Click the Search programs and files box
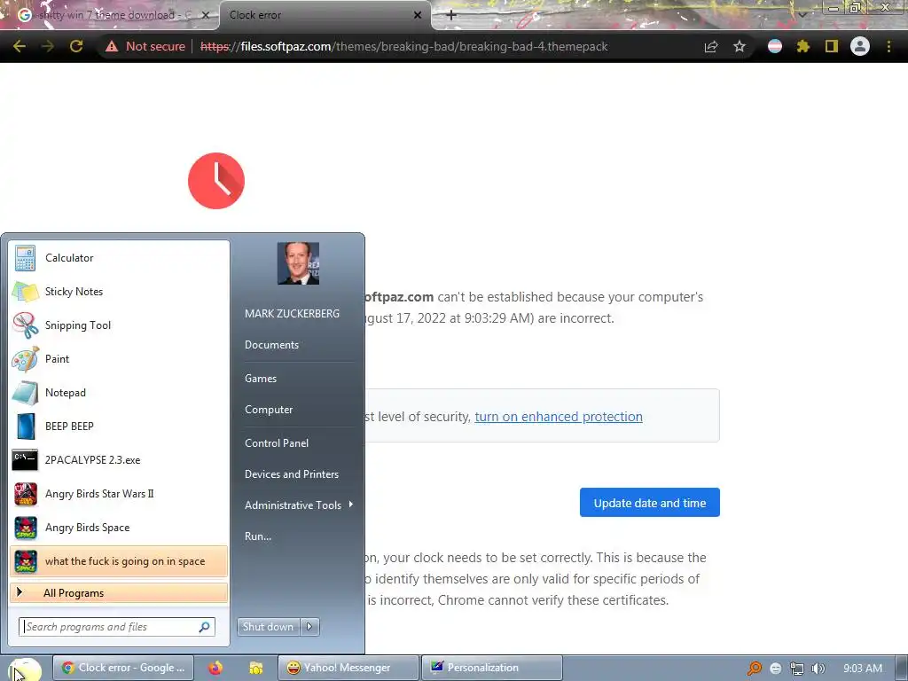This screenshot has width=908, height=681. (116, 627)
